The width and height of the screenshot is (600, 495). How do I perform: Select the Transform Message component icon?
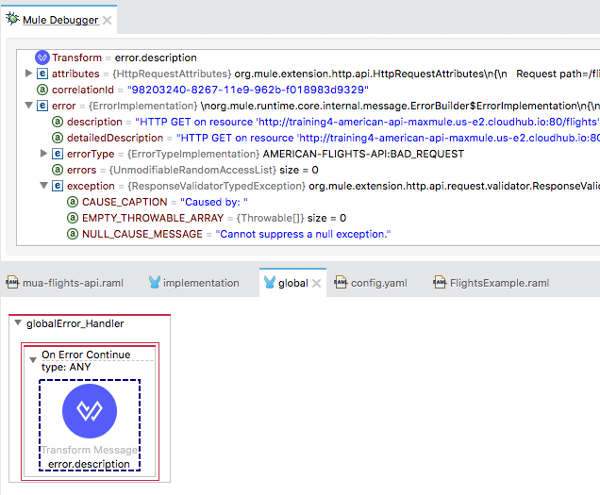click(90, 411)
